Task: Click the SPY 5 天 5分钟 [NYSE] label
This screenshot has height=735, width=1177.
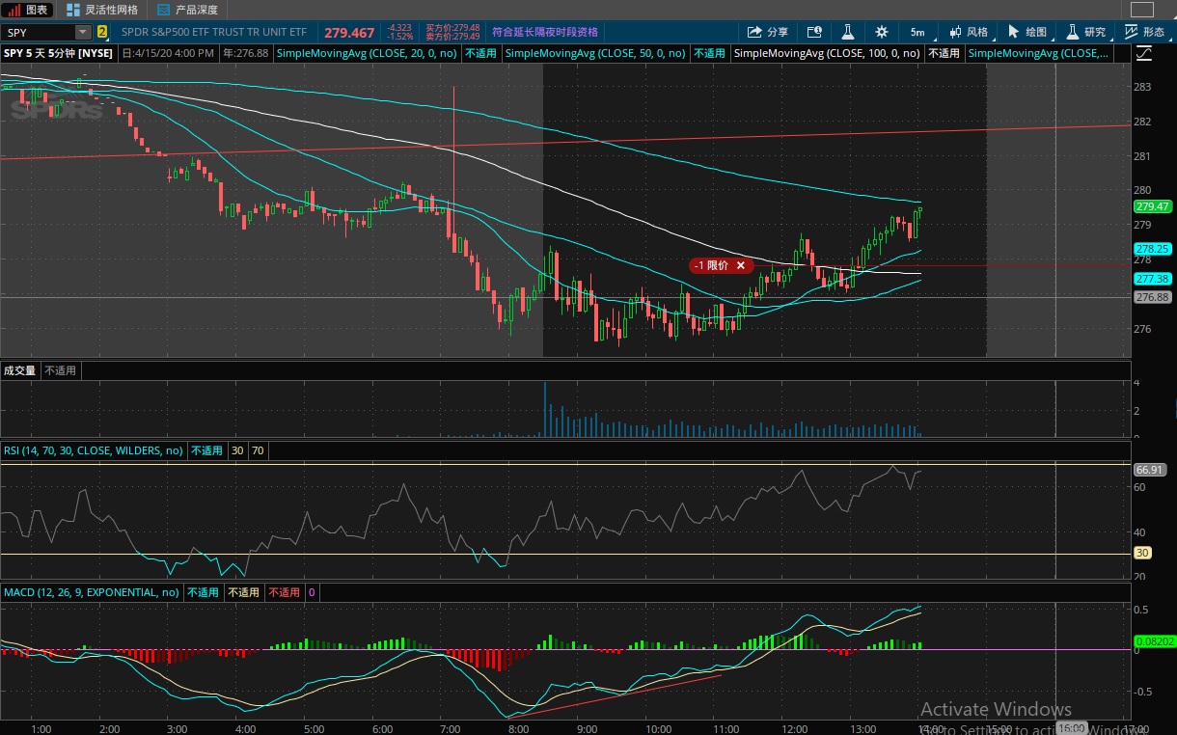Action: (56, 53)
